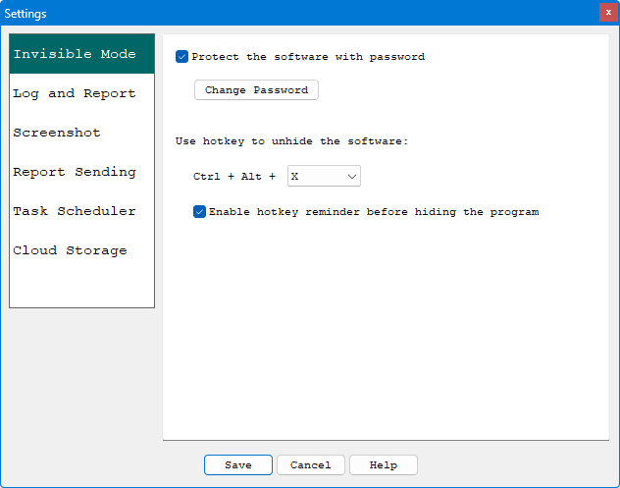The height and width of the screenshot is (488, 620).
Task: Show Cloud Storage settings
Action: (x=81, y=250)
